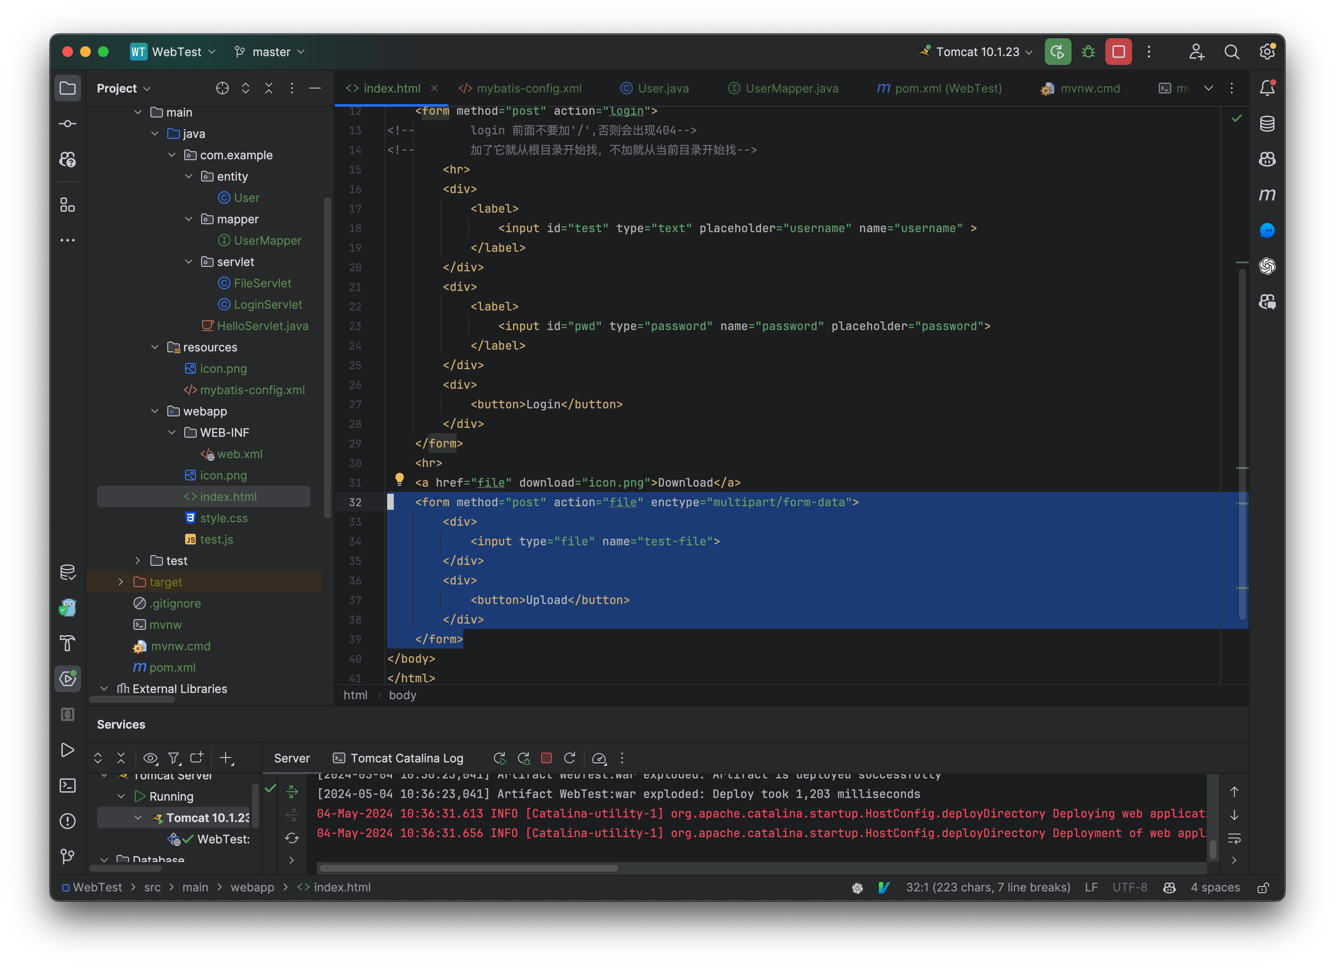The image size is (1335, 967).
Task: Open IDE Settings via the gear icon
Action: [1267, 52]
